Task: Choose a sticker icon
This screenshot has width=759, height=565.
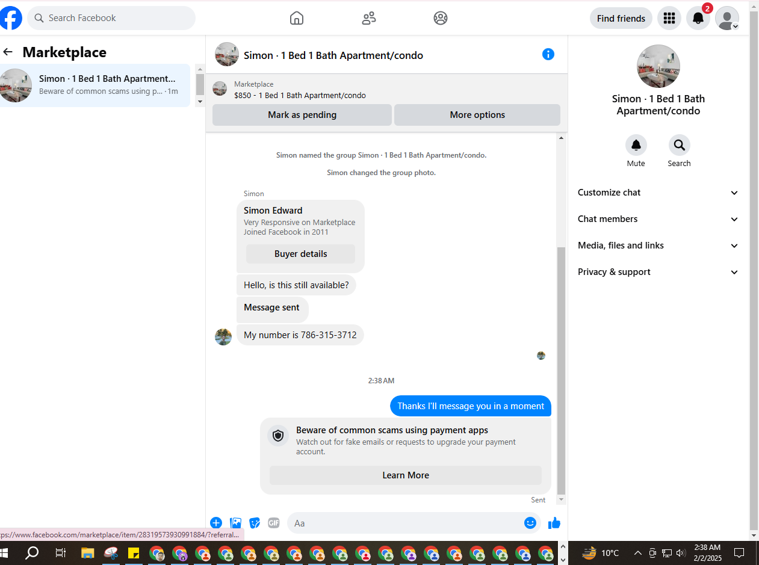Action: point(255,523)
